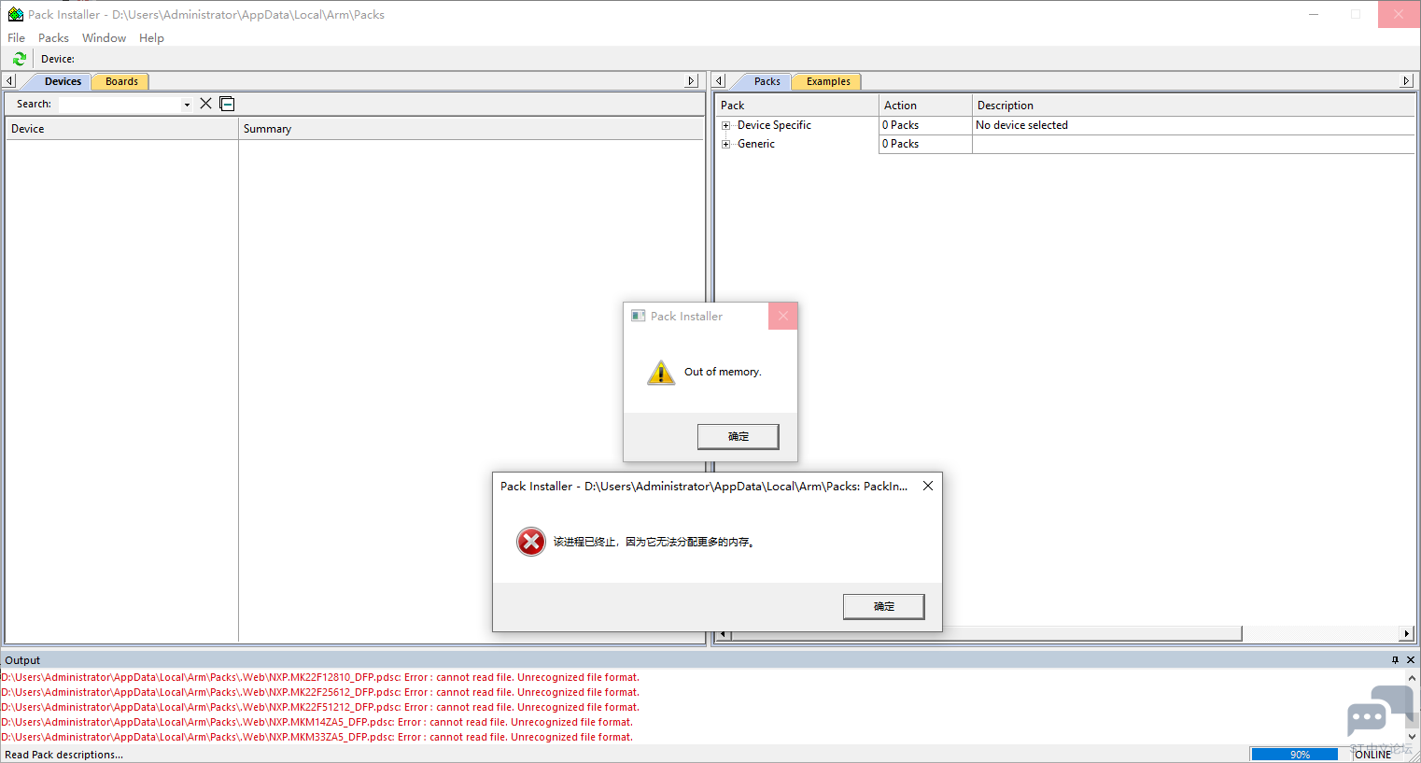Click 'Read Pack descriptions...' status text
This screenshot has height=763, width=1421.
[x=63, y=755]
